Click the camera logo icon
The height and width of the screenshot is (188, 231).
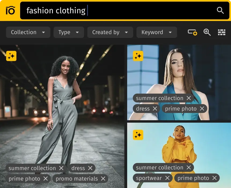click(10, 10)
